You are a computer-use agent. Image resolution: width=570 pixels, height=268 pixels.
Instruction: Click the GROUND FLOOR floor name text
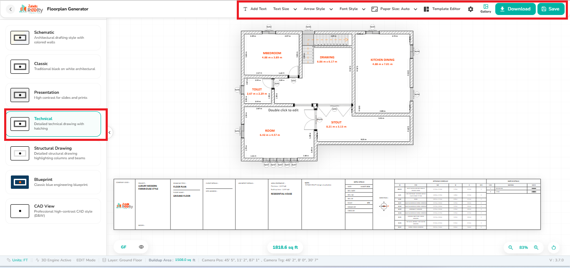(182, 195)
